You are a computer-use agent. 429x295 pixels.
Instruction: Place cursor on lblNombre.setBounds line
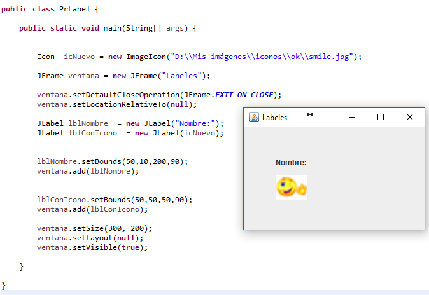click(x=112, y=161)
